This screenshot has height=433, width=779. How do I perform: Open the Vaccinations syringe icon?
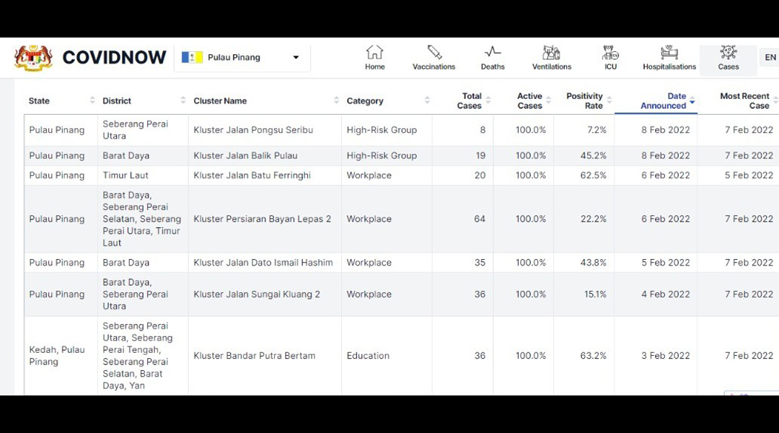pos(434,52)
